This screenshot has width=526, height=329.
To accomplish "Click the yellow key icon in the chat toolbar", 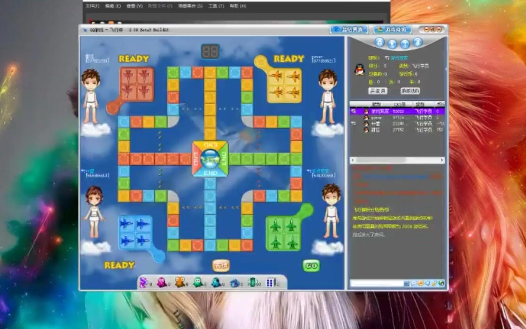I will 435,284.
